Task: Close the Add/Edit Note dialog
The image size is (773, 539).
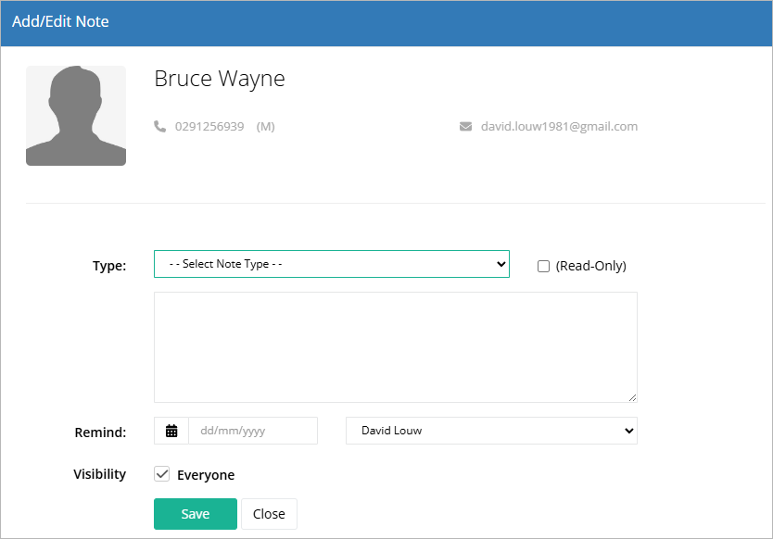Action: [x=269, y=514]
